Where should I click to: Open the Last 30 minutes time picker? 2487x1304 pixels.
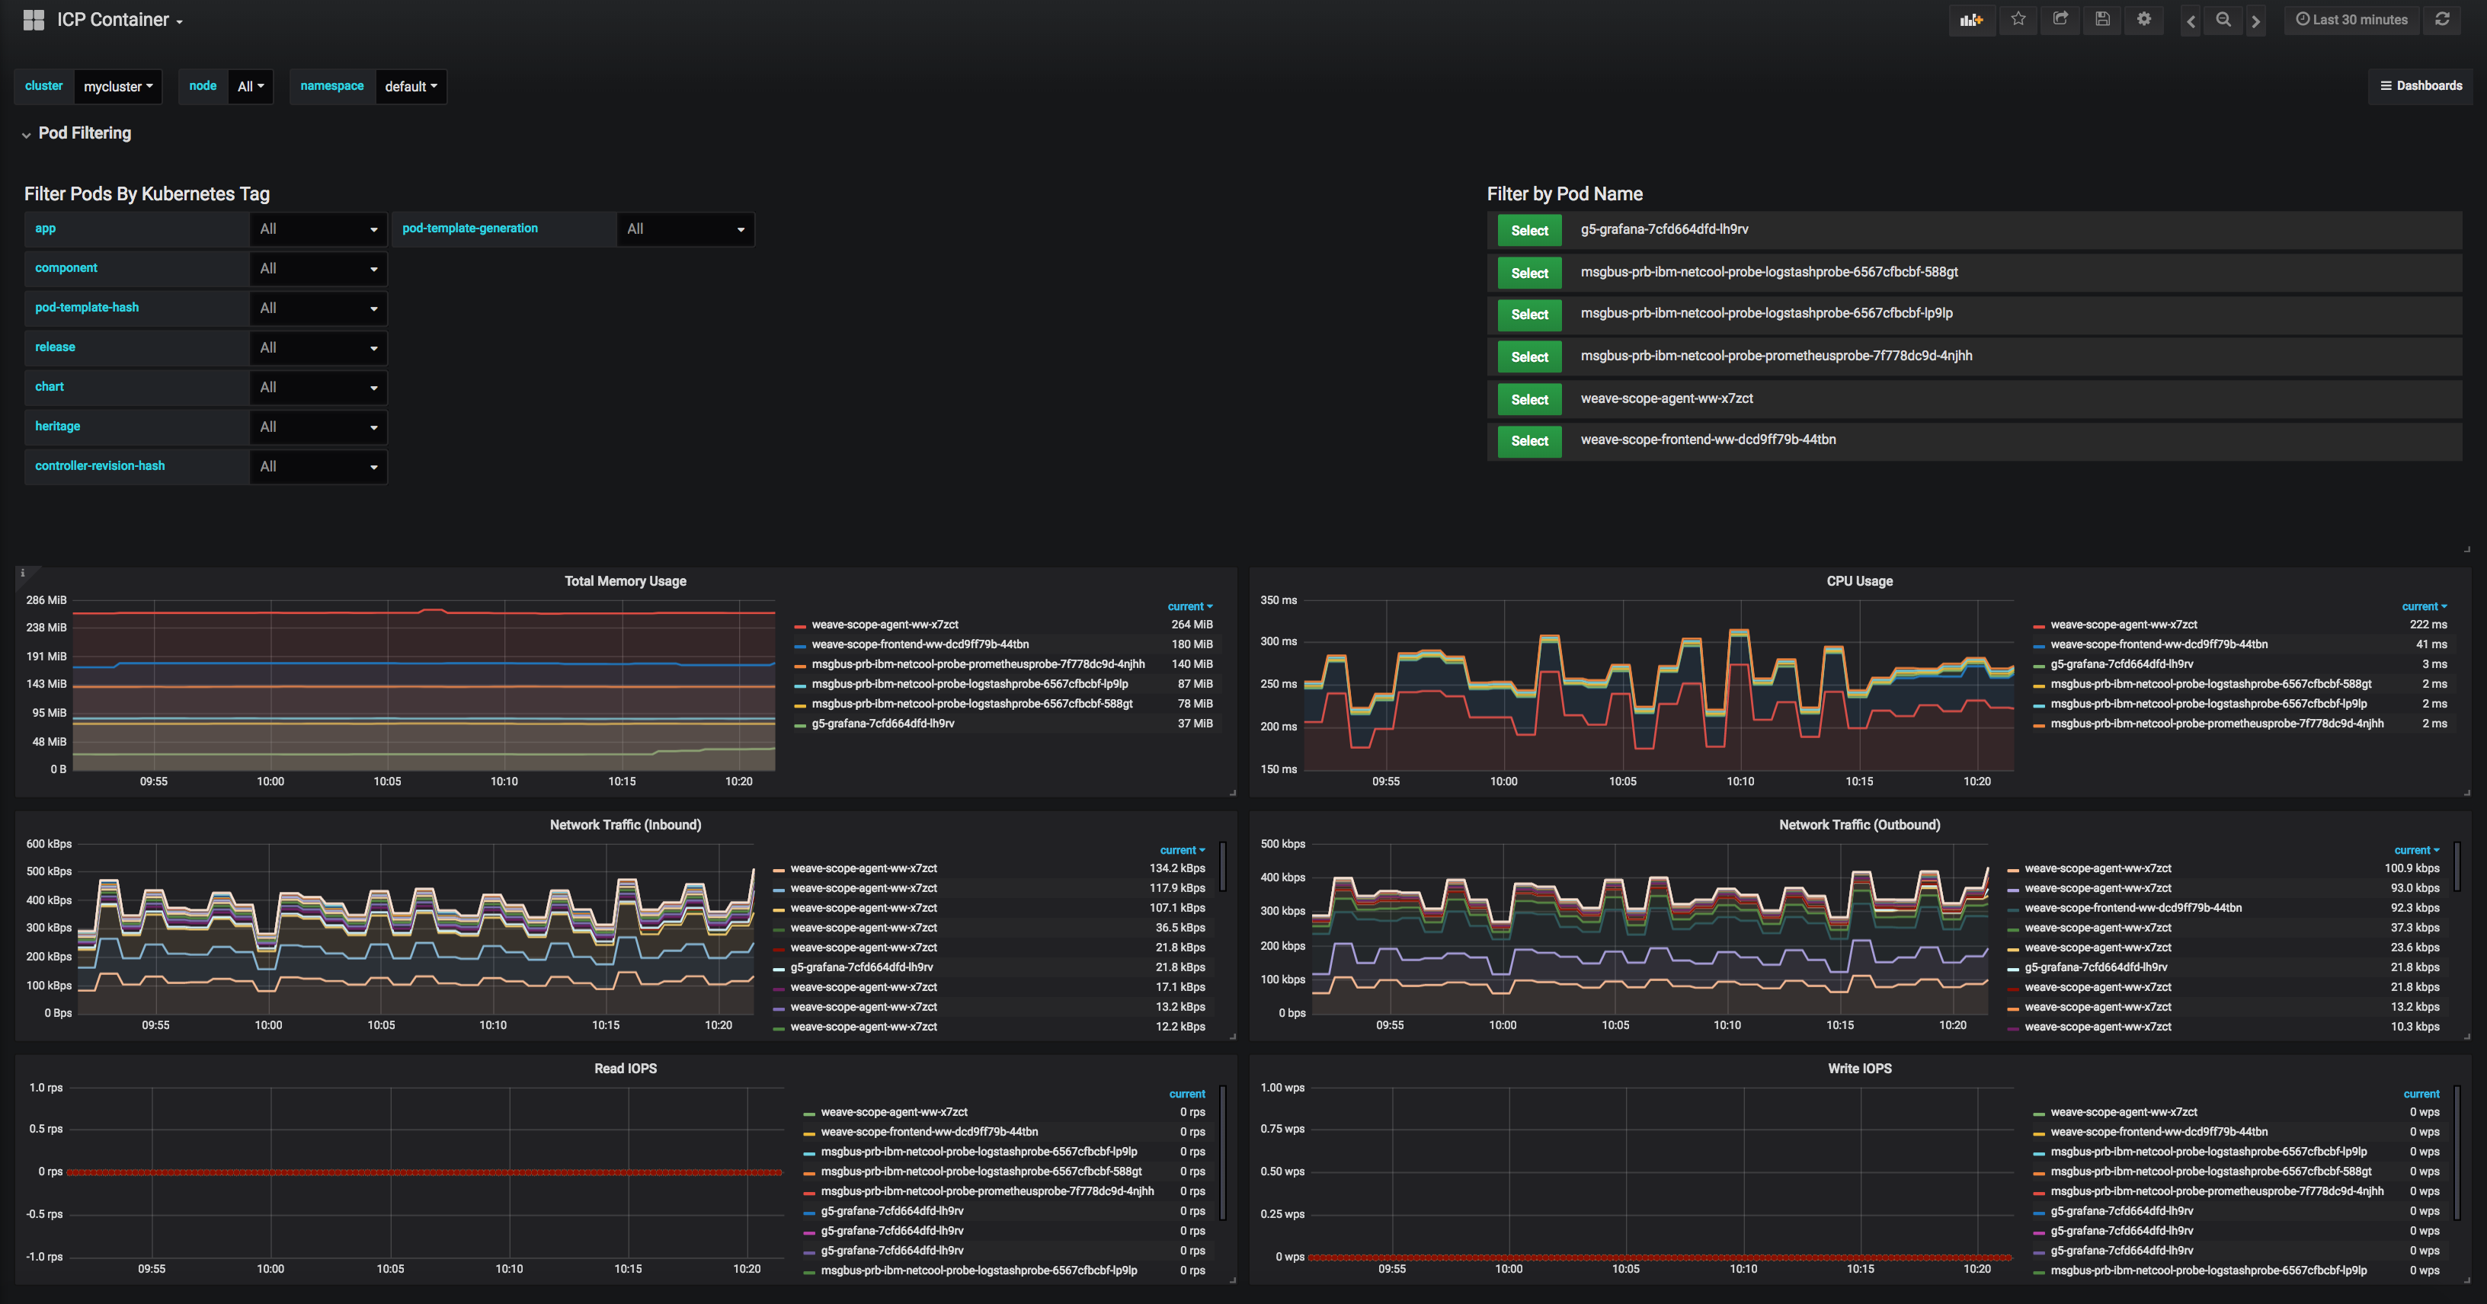[2351, 19]
